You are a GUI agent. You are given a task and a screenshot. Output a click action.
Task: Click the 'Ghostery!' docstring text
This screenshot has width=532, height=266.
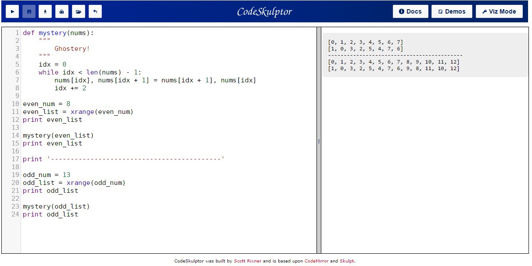72,49
